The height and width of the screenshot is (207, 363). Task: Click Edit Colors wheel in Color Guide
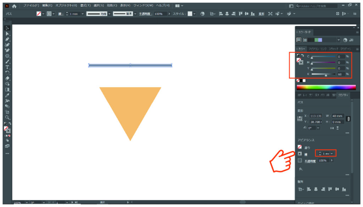pos(345,40)
